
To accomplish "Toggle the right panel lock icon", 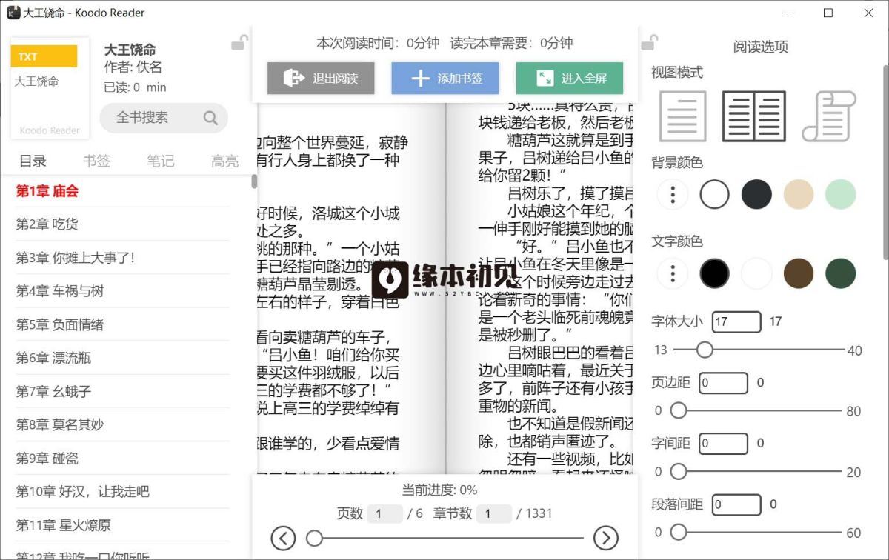I will [649, 43].
